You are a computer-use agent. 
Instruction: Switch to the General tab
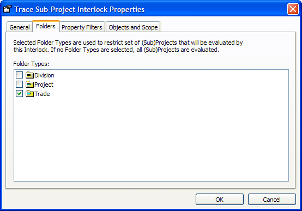pos(20,27)
